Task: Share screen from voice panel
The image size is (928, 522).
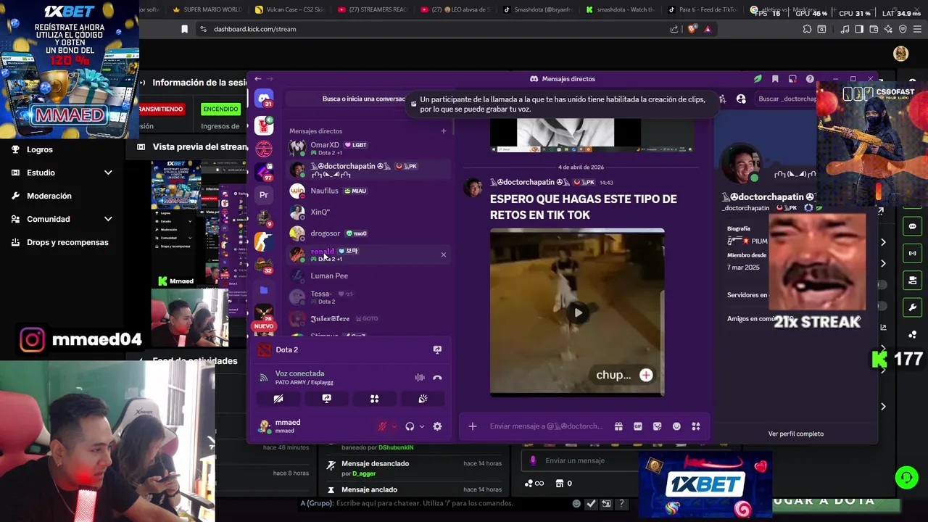Action: pos(326,399)
